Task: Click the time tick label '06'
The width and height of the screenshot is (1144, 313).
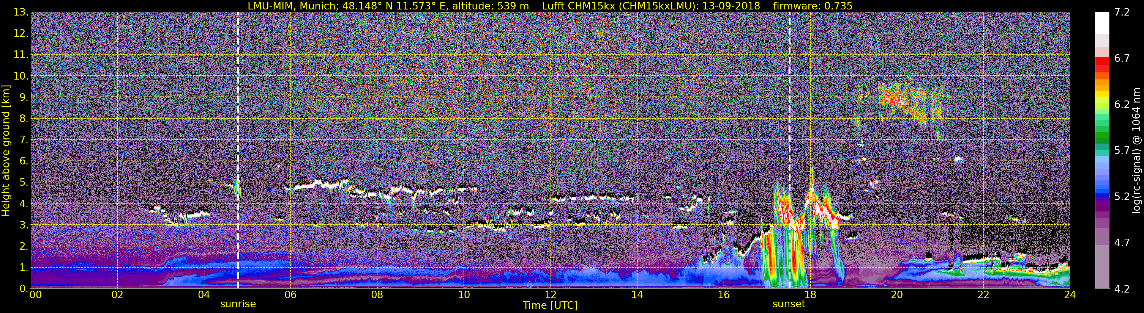Action: point(290,295)
